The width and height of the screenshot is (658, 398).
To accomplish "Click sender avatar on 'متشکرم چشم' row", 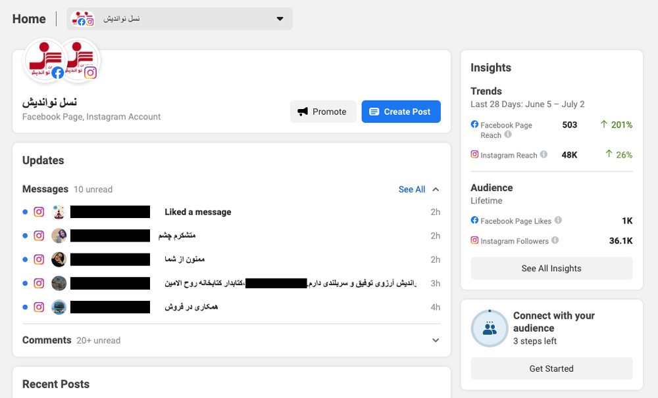I will coord(59,236).
